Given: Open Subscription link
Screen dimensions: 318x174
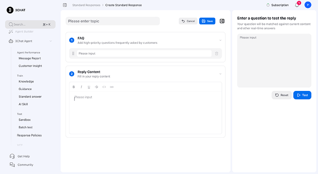Looking at the screenshot, I should click(280, 5).
